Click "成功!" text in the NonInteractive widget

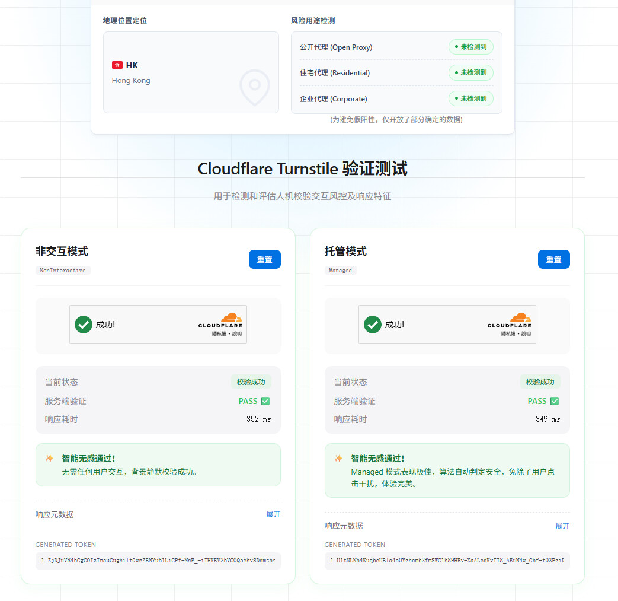(105, 325)
